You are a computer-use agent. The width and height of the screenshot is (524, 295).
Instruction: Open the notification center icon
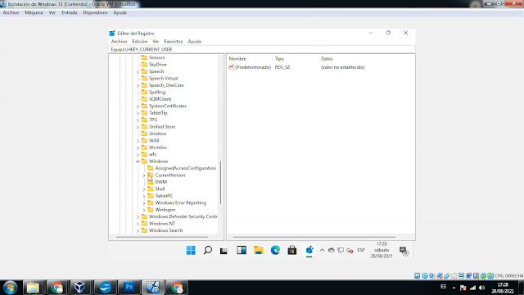(x=404, y=251)
